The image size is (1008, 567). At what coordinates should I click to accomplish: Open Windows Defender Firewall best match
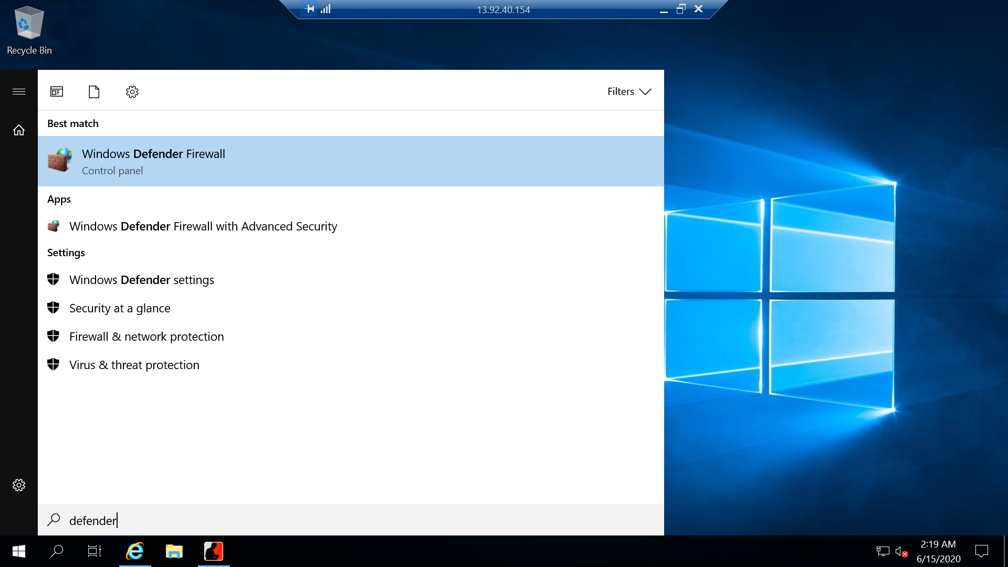[351, 161]
